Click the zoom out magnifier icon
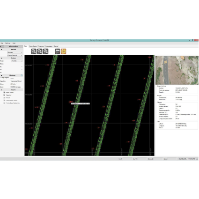199x199 pixels. click(x=34, y=51)
